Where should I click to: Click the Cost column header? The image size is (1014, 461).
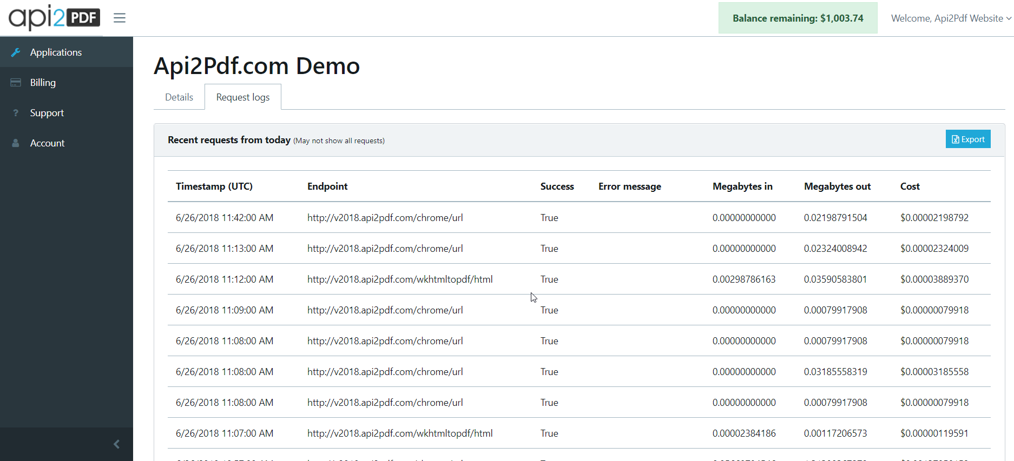(910, 186)
